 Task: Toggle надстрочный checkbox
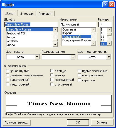8,79
